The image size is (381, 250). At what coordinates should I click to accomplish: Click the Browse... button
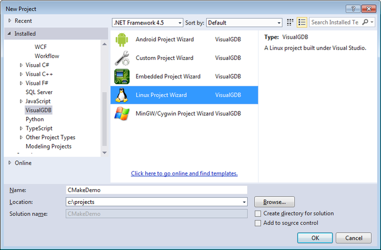click(x=274, y=202)
